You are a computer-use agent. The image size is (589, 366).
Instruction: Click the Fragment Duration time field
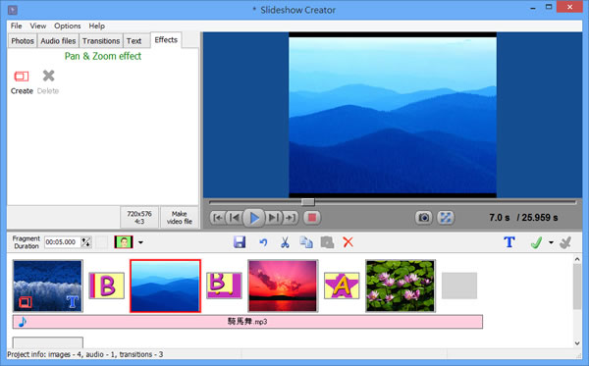click(x=63, y=242)
